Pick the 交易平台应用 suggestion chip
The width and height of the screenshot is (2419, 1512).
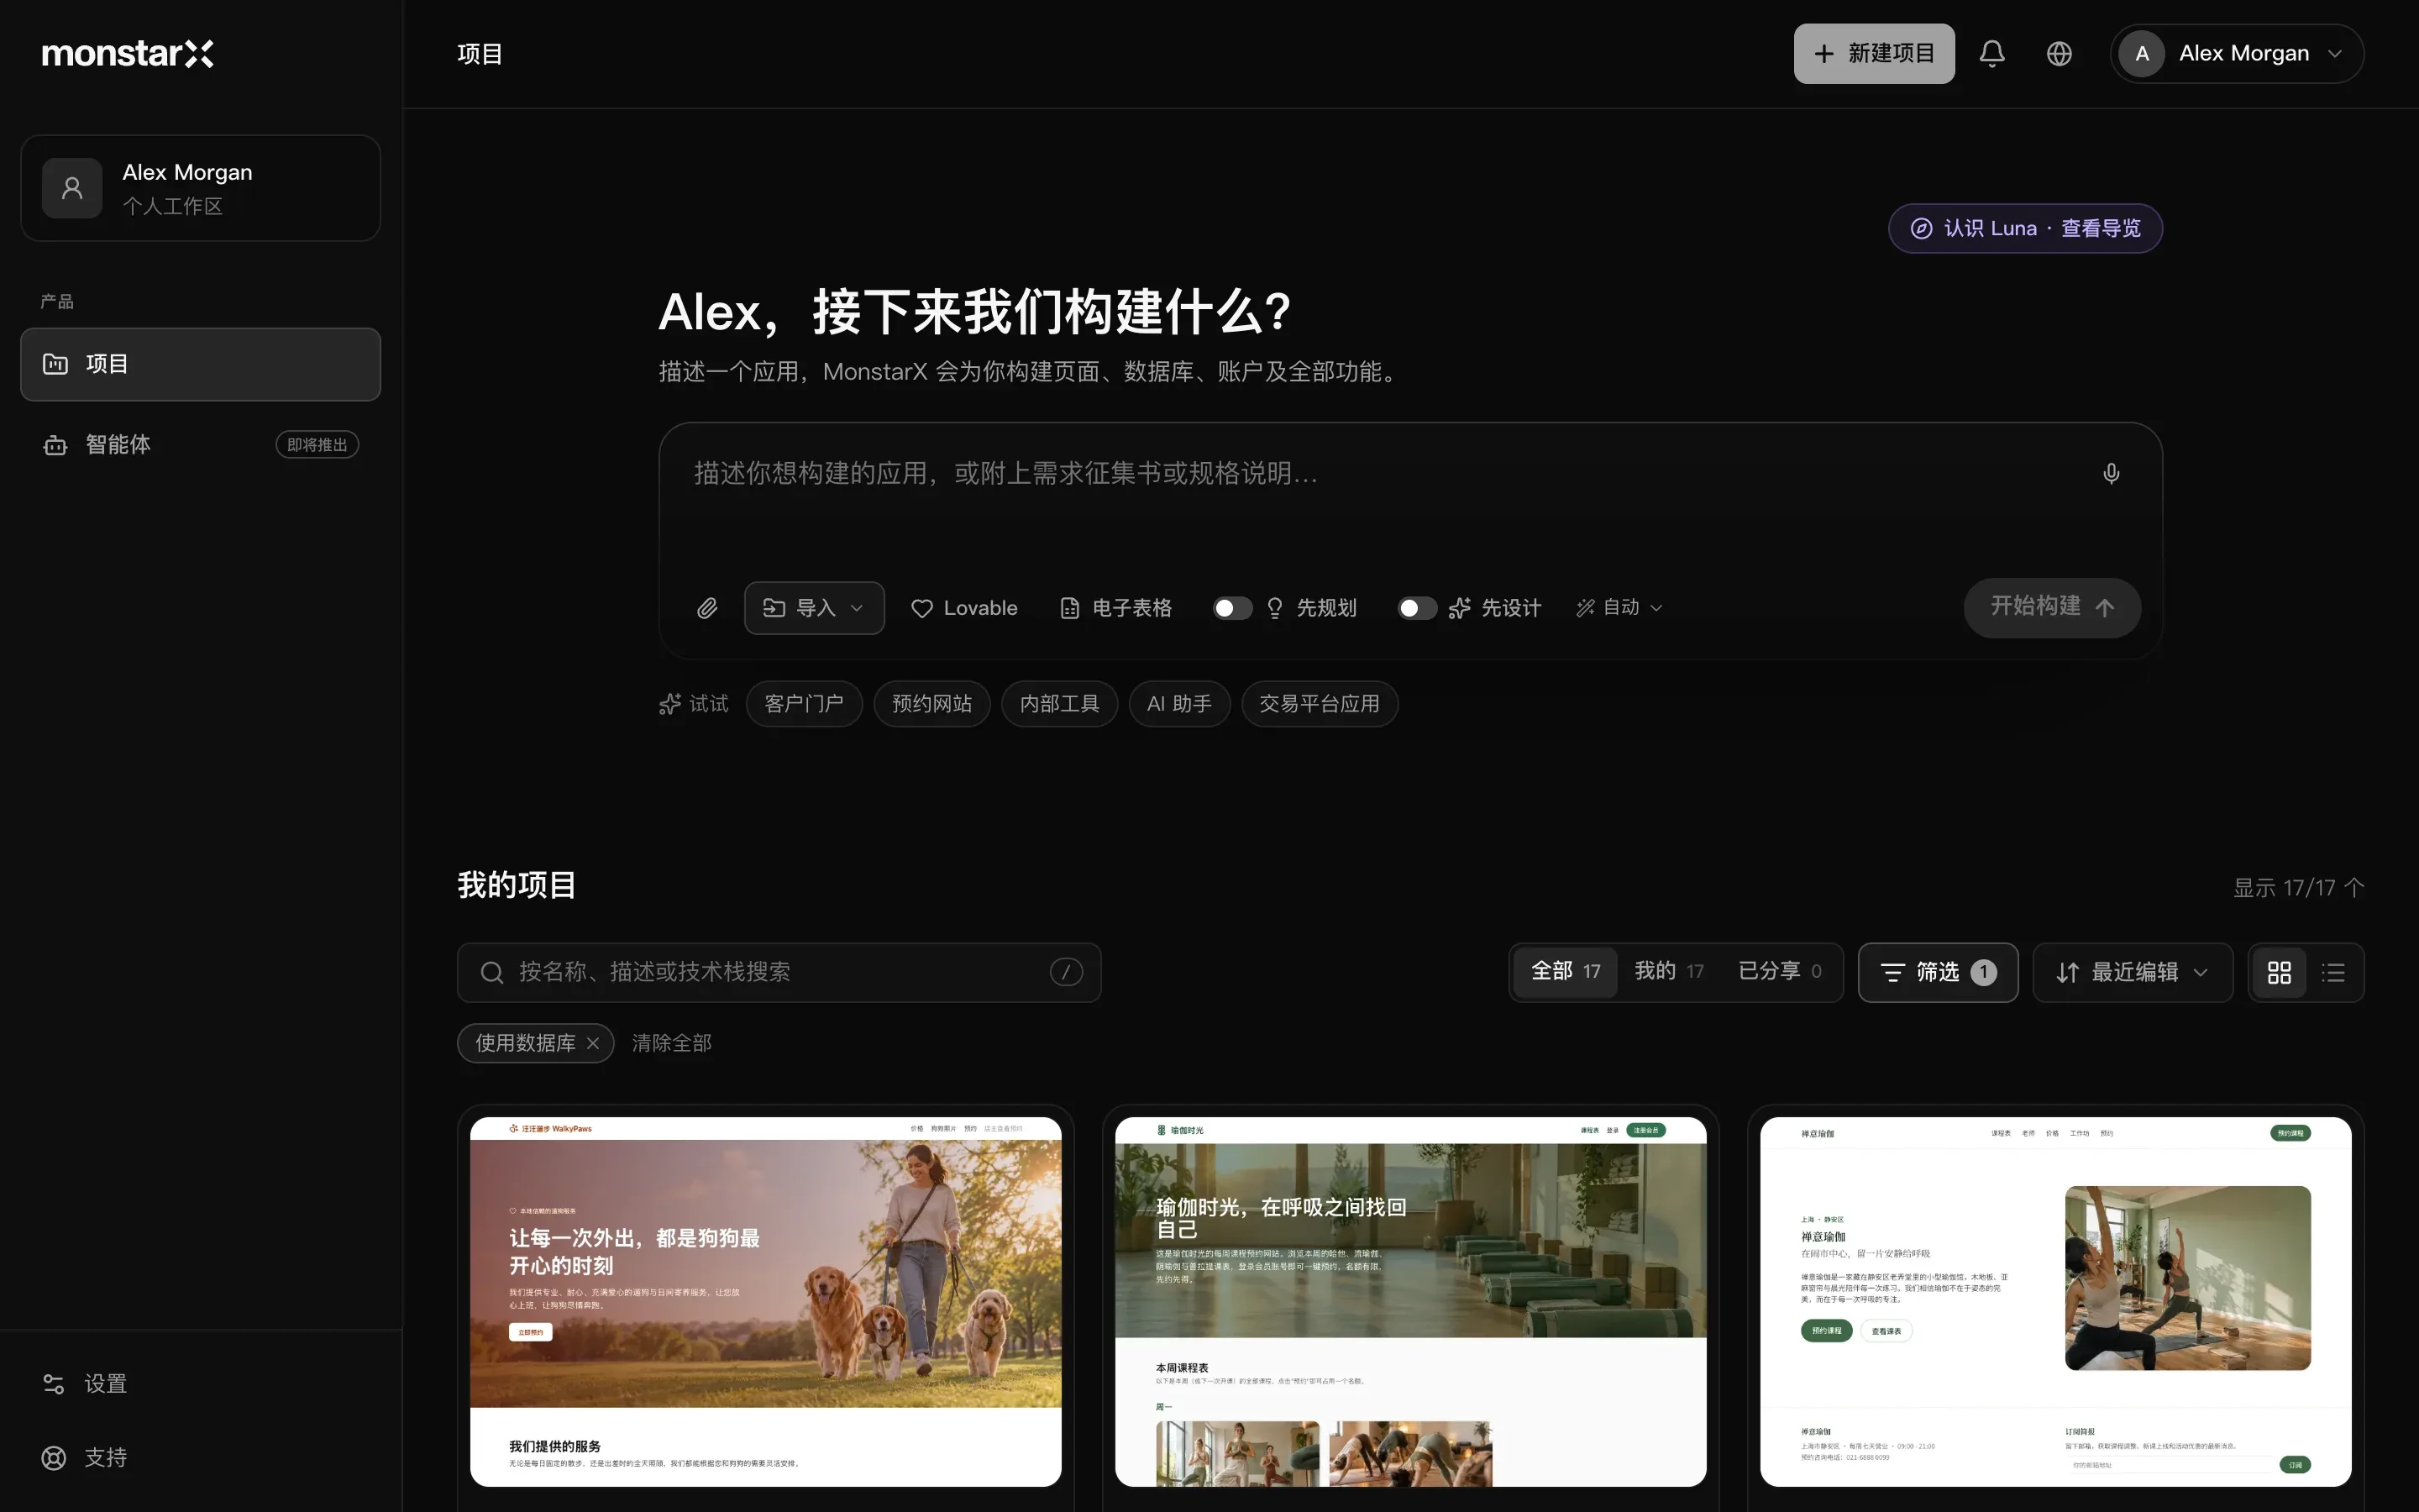(1320, 704)
